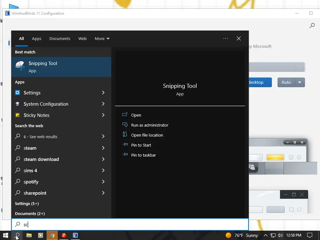Open the Auto button dropdown arrow in WindowBlinds
Screen dimensions: 320x240
(300, 82)
